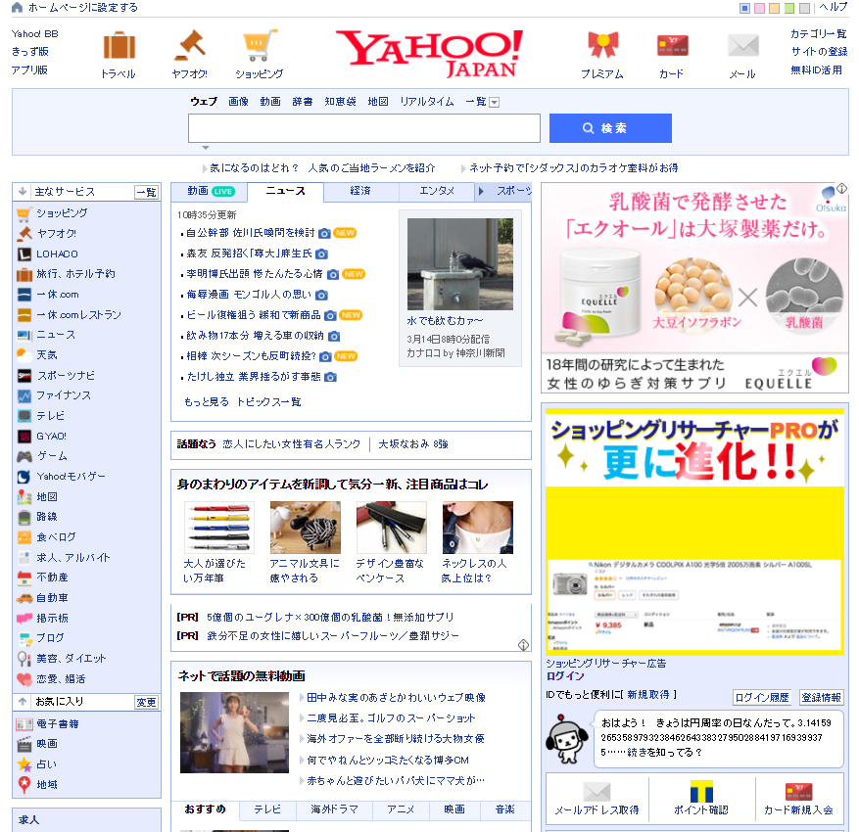Screen dimensions: 859x832
Task: Click the LOHACO sidebar icon
Action: coord(24,254)
